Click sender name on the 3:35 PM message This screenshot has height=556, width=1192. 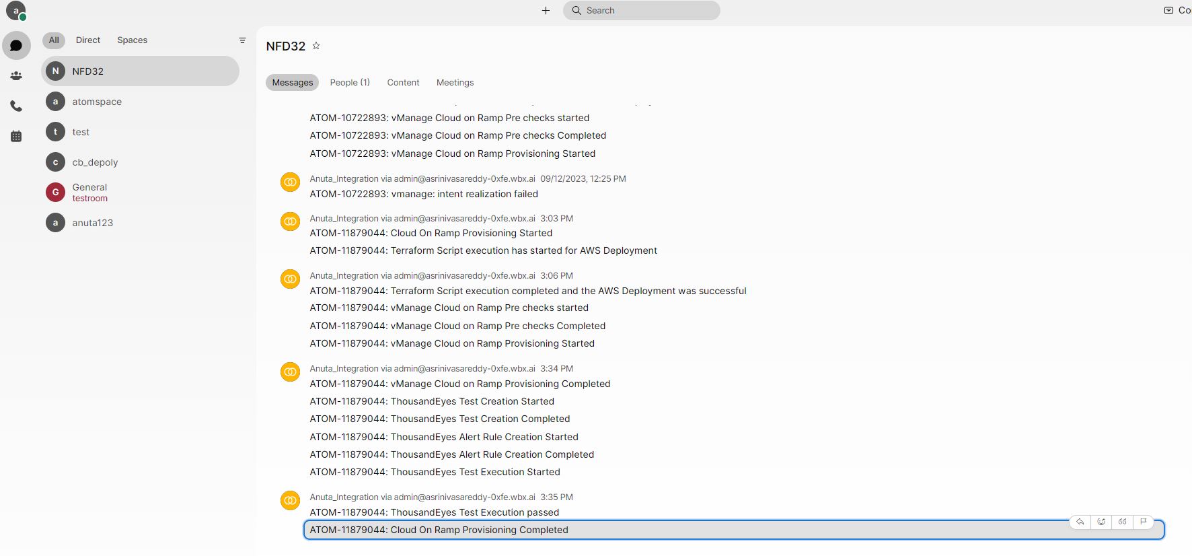pos(422,497)
